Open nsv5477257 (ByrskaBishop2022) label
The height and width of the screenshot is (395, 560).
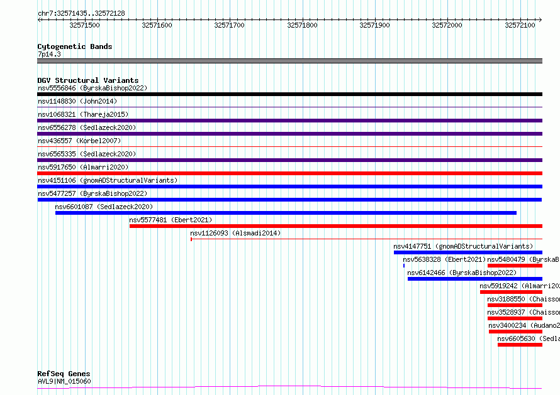pyautogui.click(x=92, y=193)
